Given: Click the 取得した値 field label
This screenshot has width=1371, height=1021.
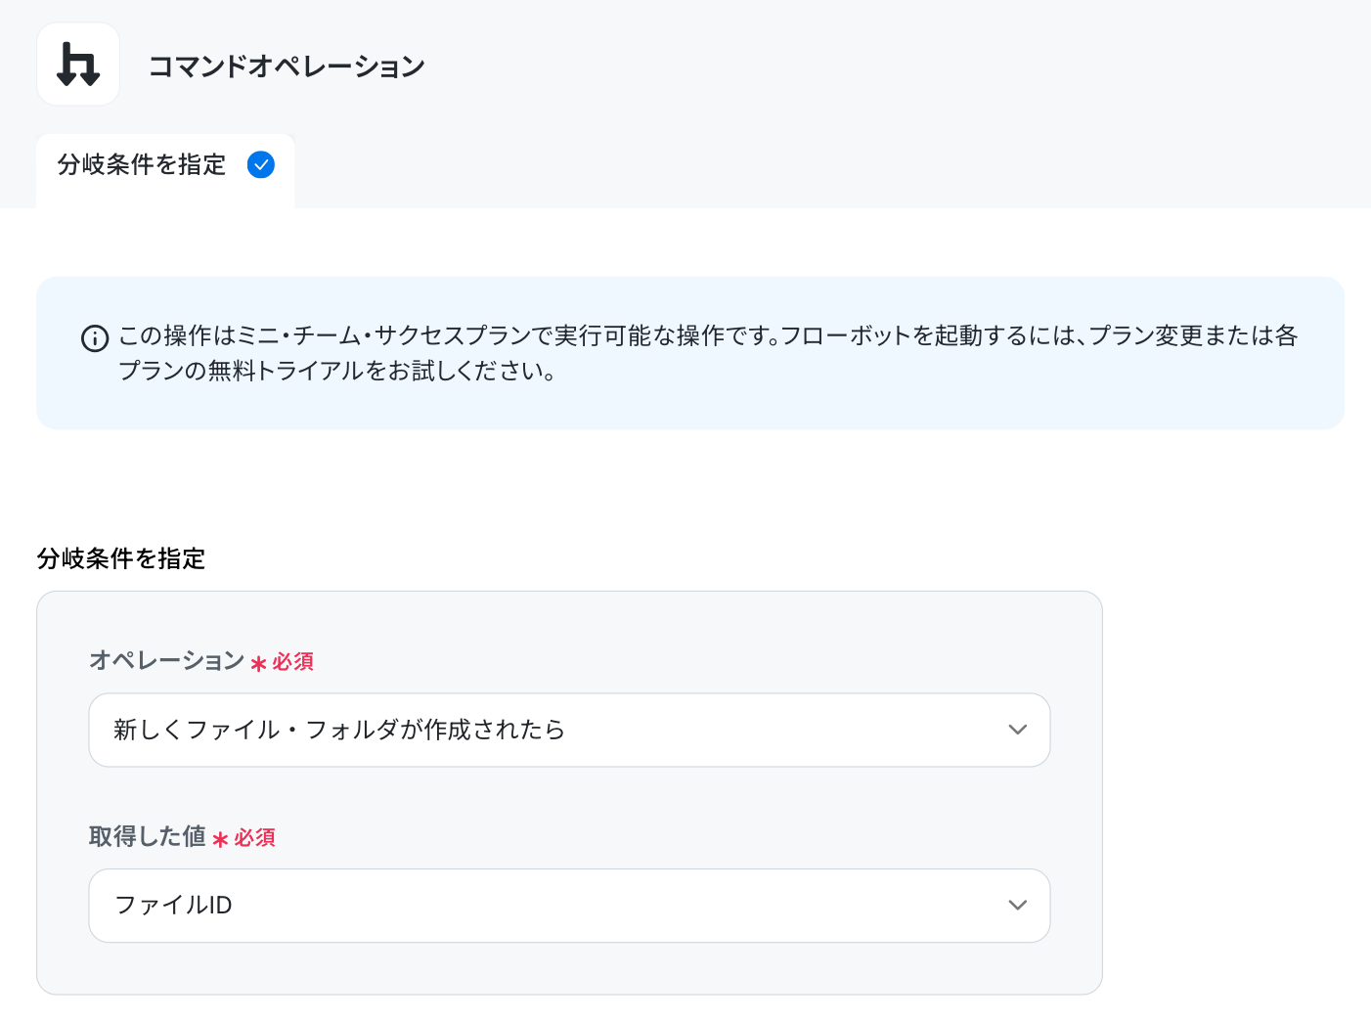Looking at the screenshot, I should [x=148, y=836].
